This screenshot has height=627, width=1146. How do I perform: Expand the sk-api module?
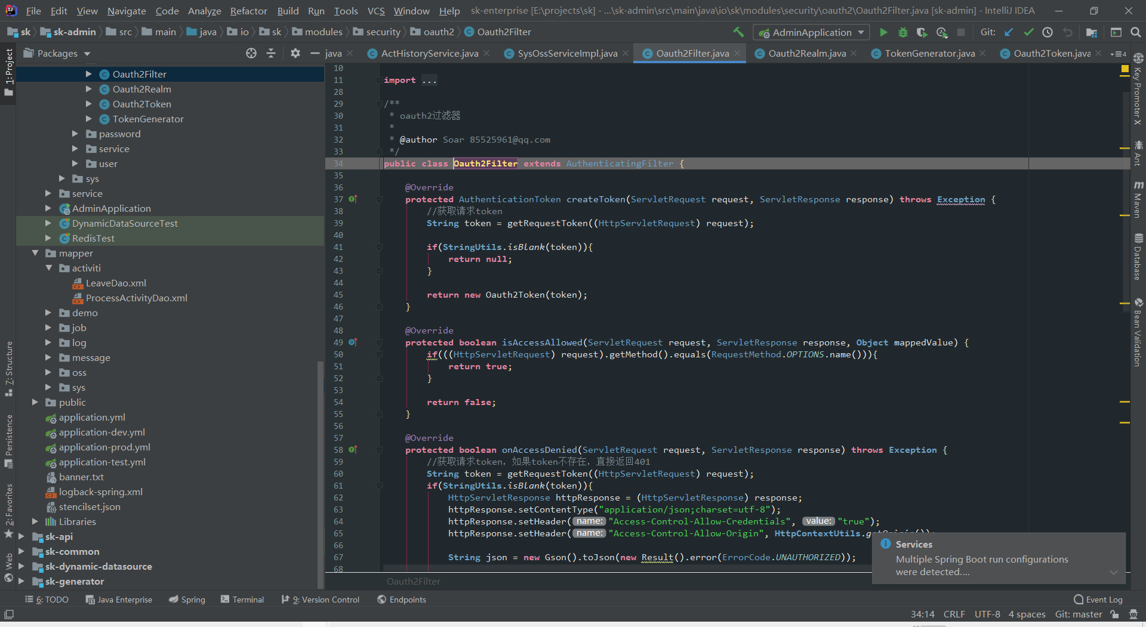21,536
